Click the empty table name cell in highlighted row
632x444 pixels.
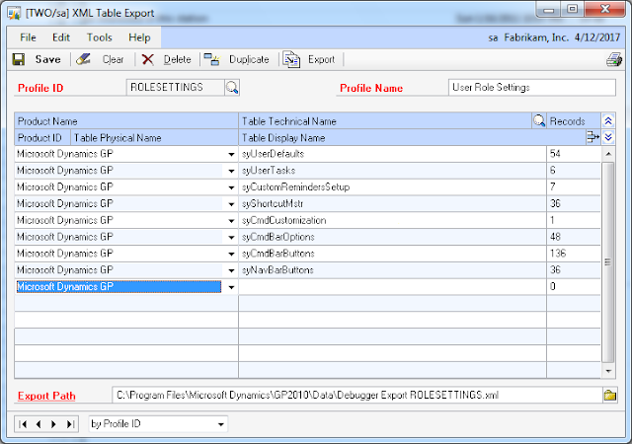[x=392, y=287]
